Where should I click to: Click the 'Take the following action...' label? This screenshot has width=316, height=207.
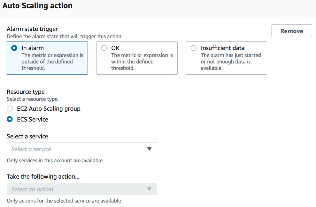pyautogui.click(x=43, y=176)
